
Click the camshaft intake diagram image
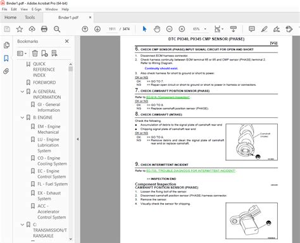[x=251, y=142]
